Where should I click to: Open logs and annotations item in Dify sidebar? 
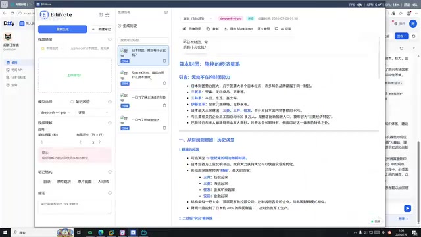(16, 78)
